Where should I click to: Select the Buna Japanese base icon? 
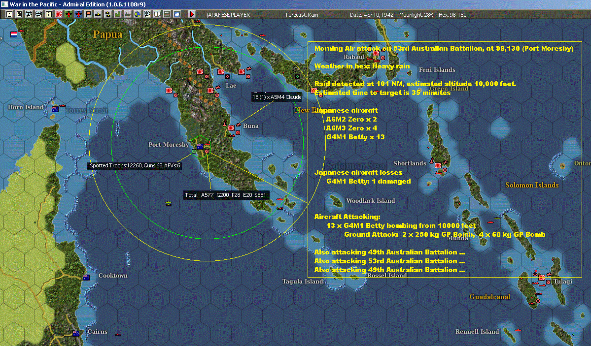231,128
